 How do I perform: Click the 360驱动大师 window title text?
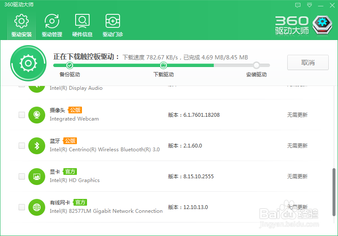pyautogui.click(x=19, y=5)
